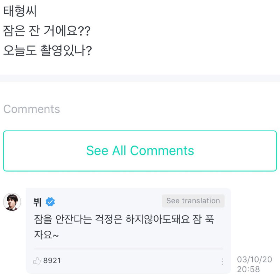Click the post text 잠은 잔 거에요??

pyautogui.click(x=47, y=31)
